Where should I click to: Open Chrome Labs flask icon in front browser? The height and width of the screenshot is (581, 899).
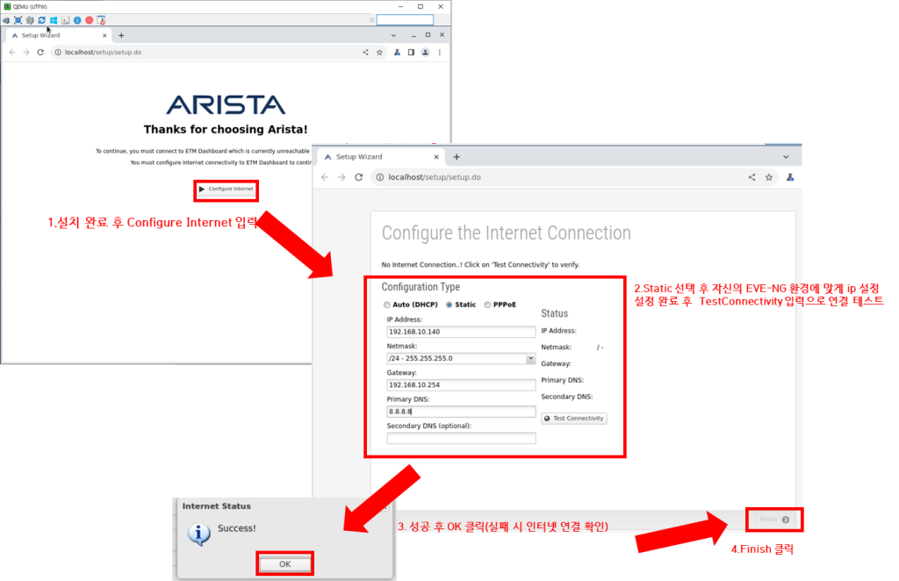(790, 177)
